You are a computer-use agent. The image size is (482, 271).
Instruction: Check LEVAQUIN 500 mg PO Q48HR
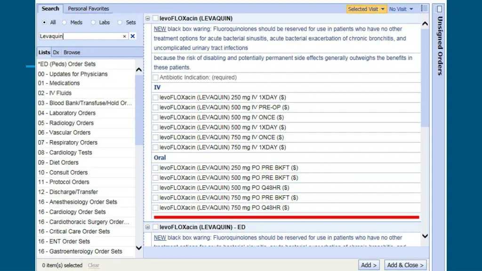point(155,188)
